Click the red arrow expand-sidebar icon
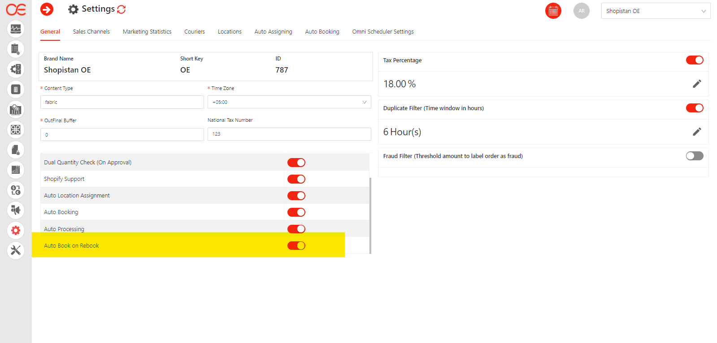This screenshot has width=717, height=343. click(x=47, y=9)
